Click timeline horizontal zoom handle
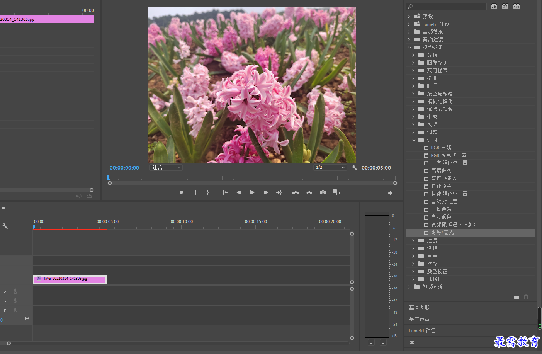Screen dimensions: 542x354 coord(9,343)
